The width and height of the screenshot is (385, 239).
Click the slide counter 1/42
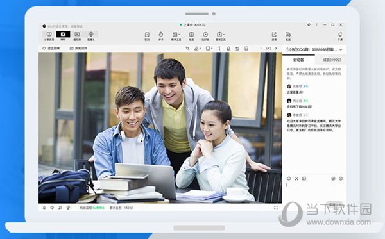(x=268, y=49)
